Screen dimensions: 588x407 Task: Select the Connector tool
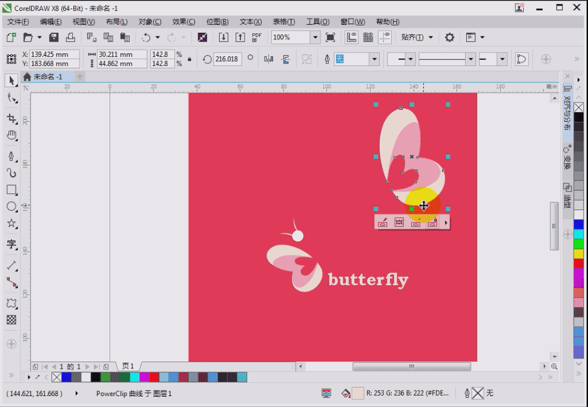(x=12, y=283)
